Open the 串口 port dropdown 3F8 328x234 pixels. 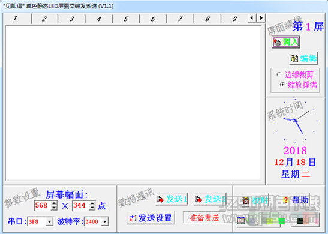(49, 221)
